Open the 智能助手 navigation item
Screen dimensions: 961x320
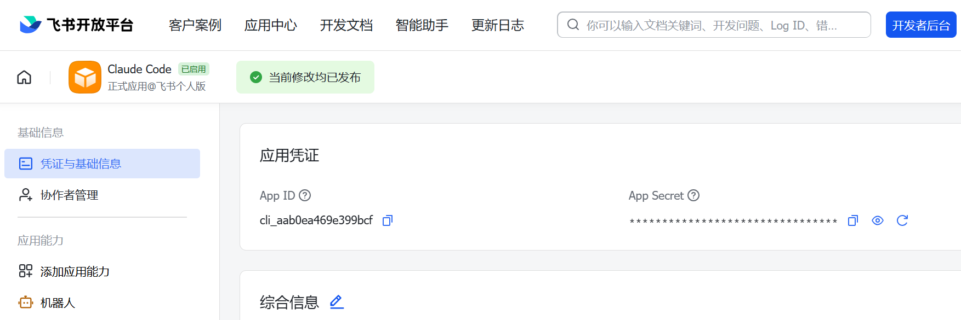click(x=422, y=25)
